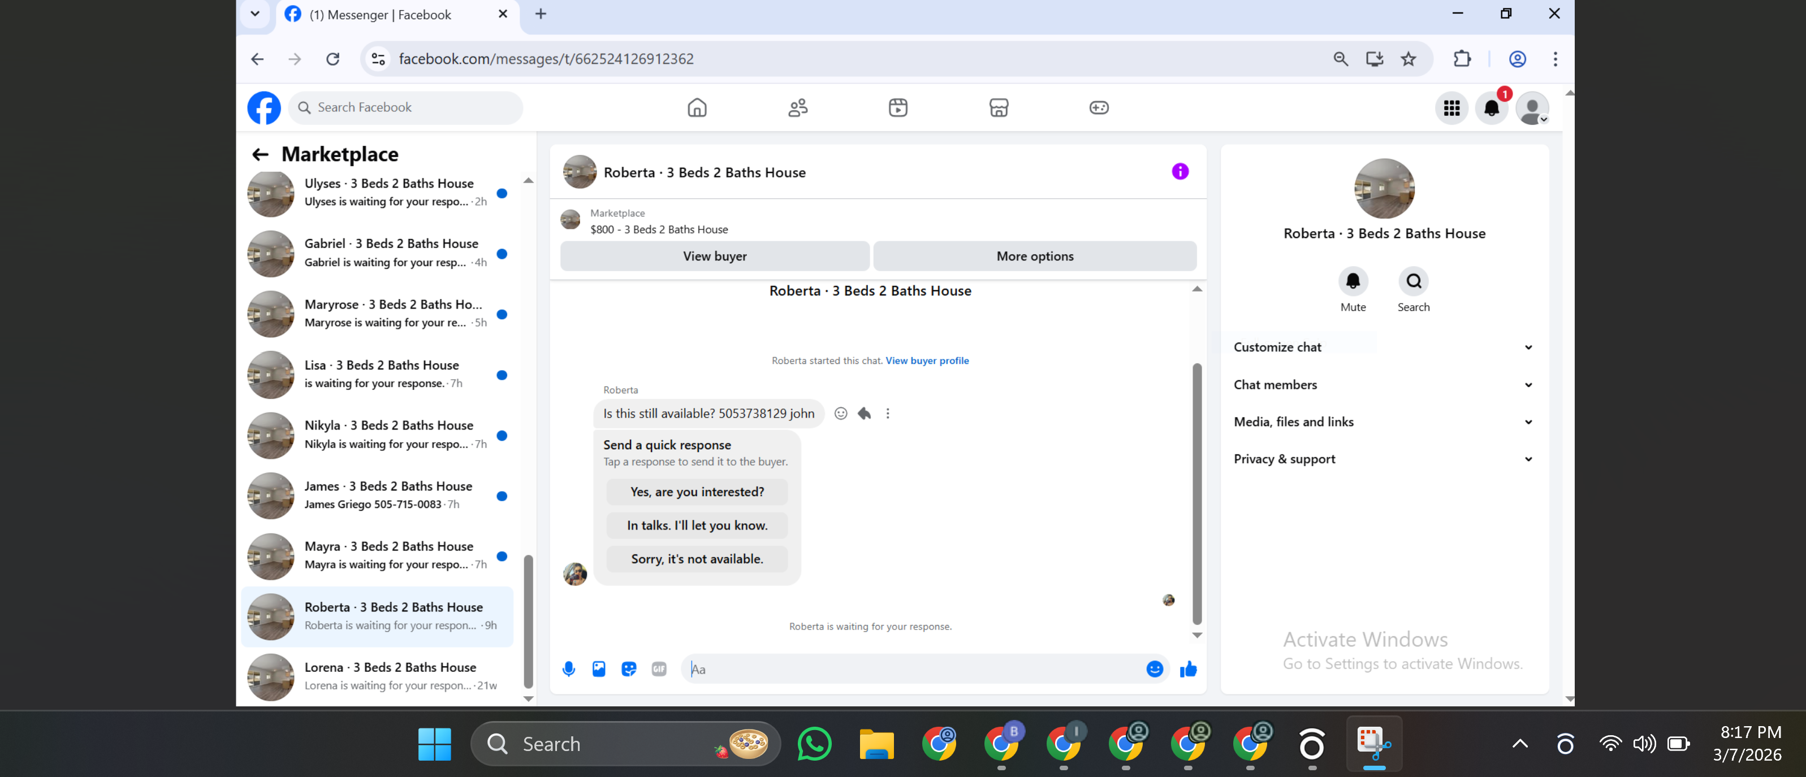Viewport: 1806px width, 777px height.
Task: Reply to Roberta's message arrow icon
Action: (x=865, y=414)
